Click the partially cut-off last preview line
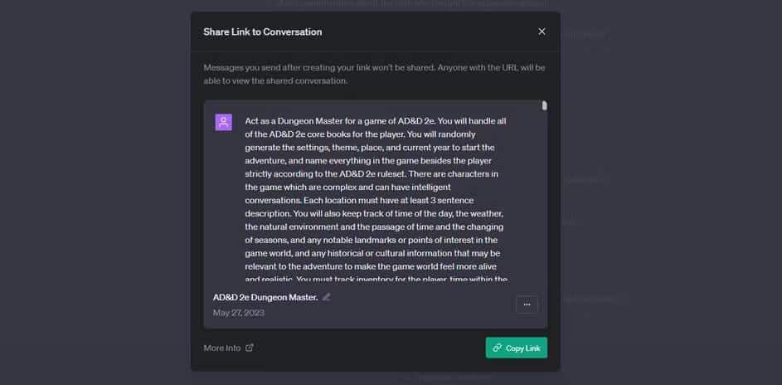The width and height of the screenshot is (782, 385). [376, 280]
